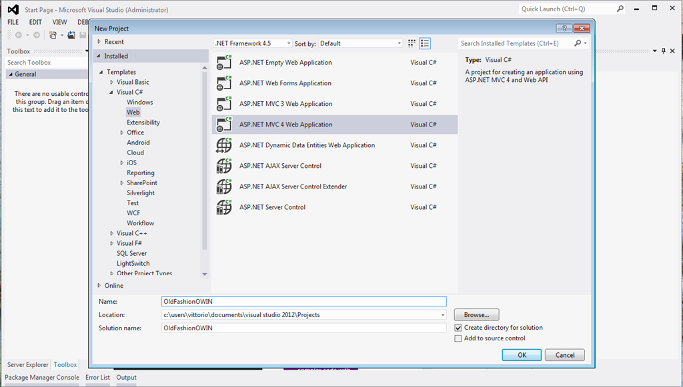
Task: Open the FILE menu
Action: pos(13,22)
